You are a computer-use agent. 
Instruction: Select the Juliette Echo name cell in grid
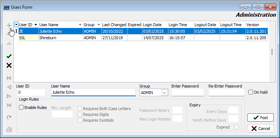tap(61, 31)
